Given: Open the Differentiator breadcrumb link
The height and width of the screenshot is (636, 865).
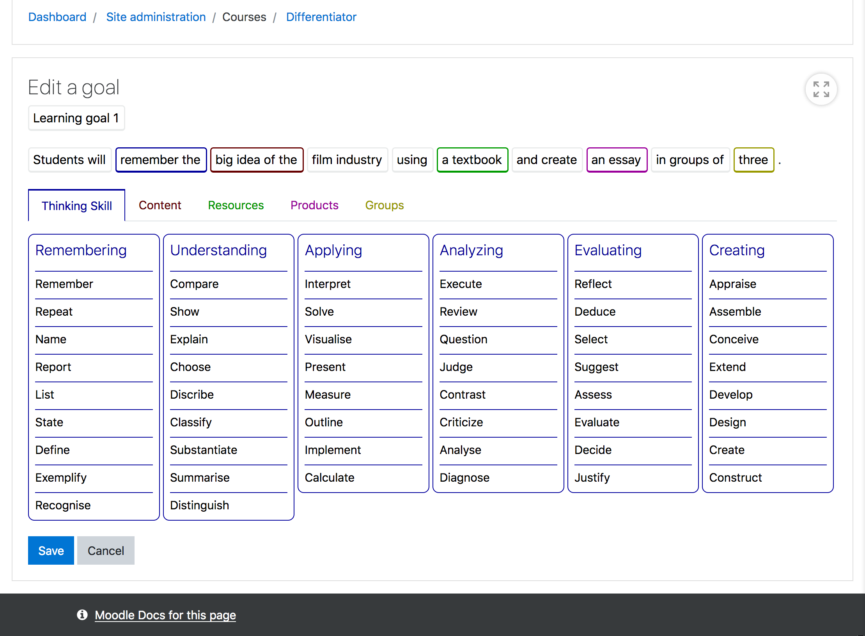Looking at the screenshot, I should click(x=321, y=17).
